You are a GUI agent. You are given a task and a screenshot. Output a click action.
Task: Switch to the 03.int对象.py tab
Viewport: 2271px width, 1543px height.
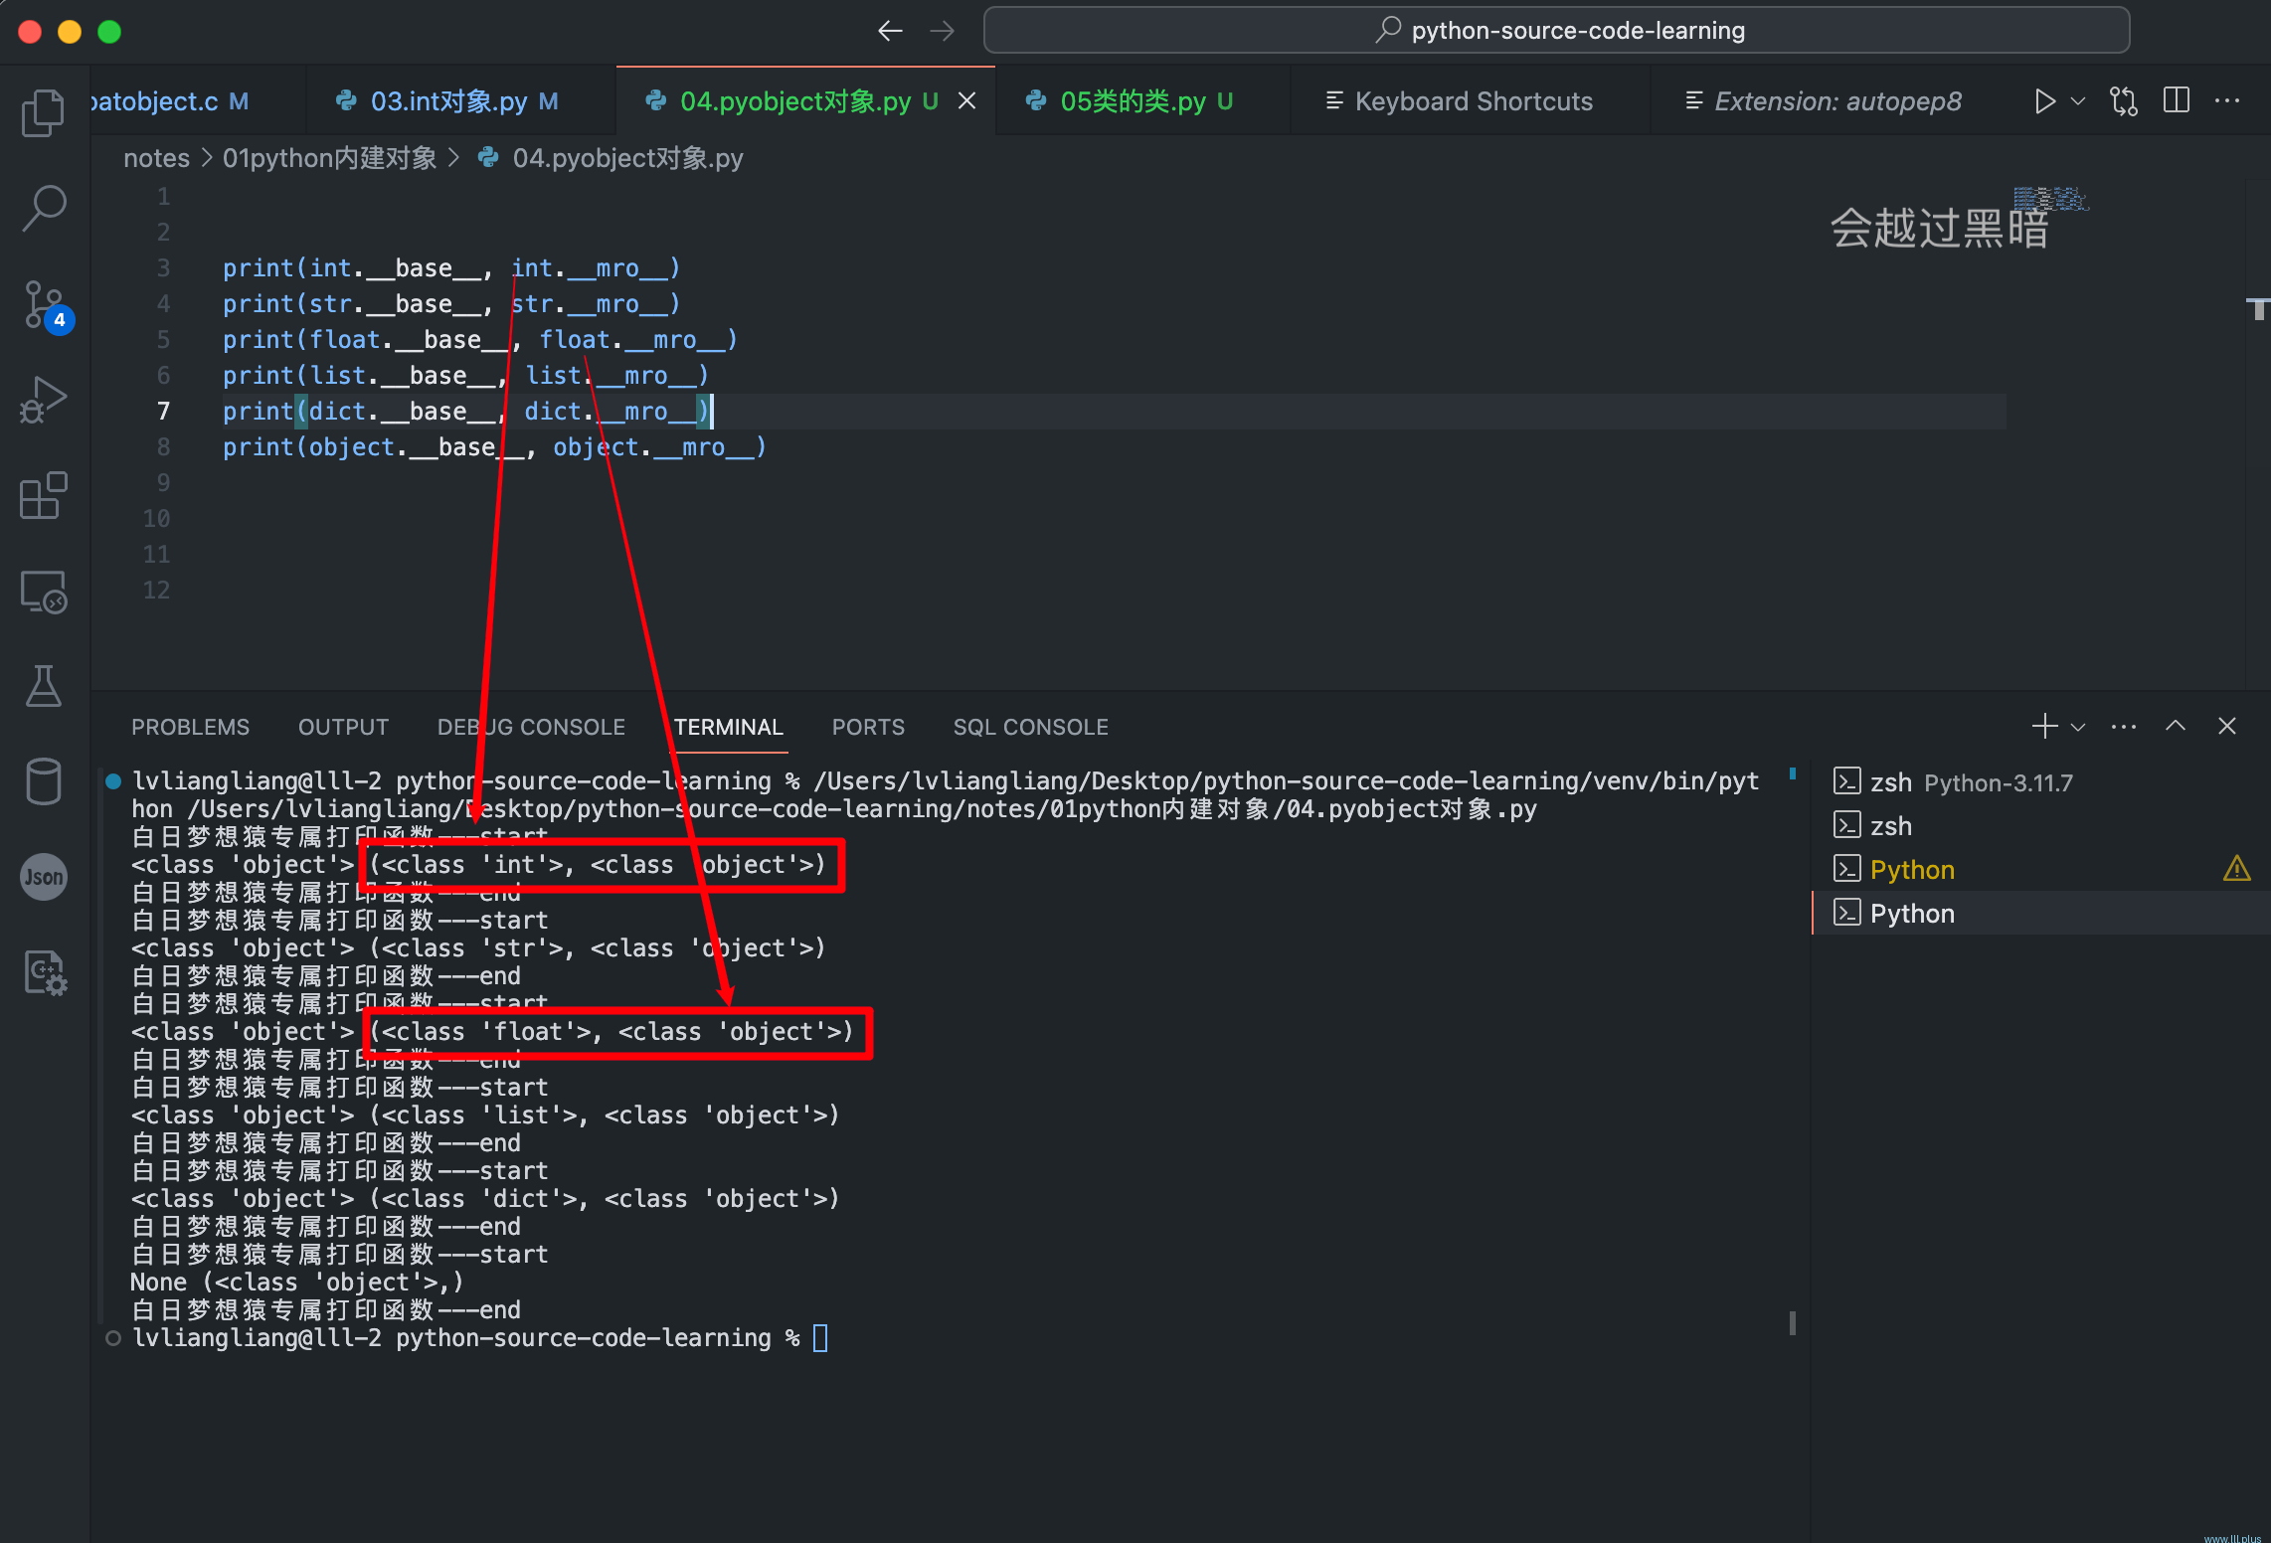(461, 101)
